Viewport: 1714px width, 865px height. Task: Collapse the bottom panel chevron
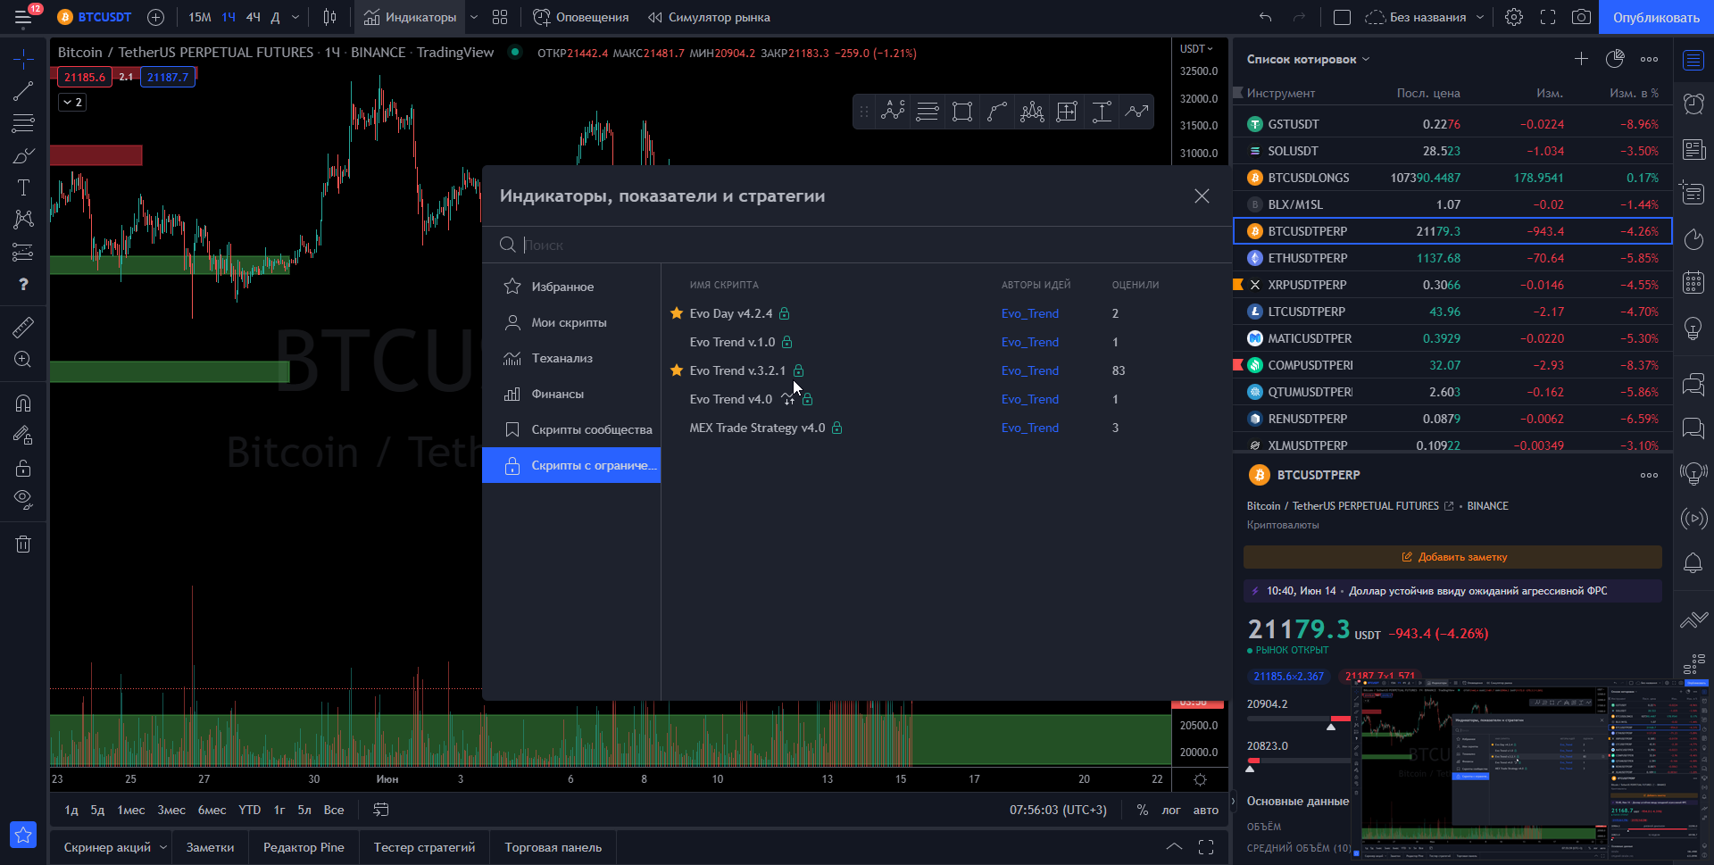tap(1174, 846)
